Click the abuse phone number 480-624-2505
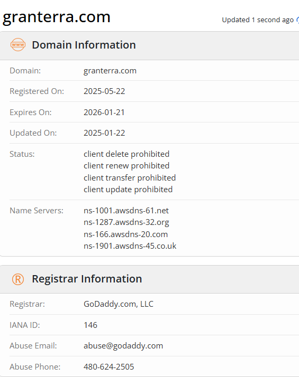The height and width of the screenshot is (377, 299). [108, 367]
